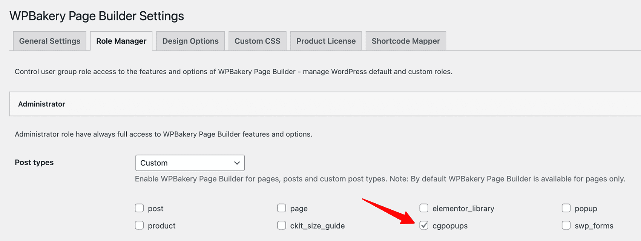Click the WPBakery Page Builder Settings heading
This screenshot has height=241, width=641.
pyautogui.click(x=97, y=16)
